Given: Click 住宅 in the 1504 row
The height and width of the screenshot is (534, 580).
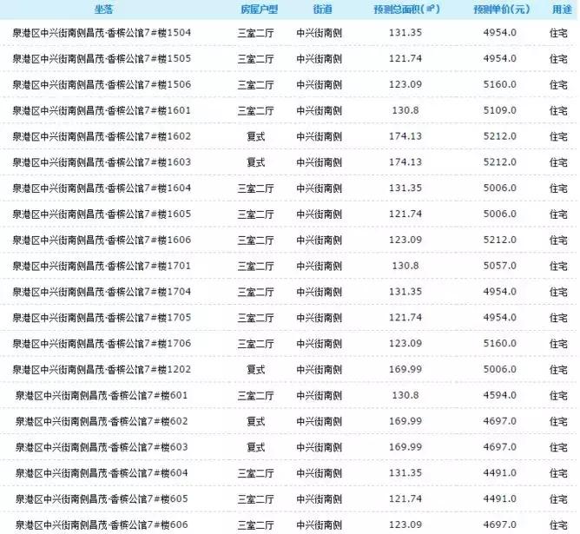Looking at the screenshot, I should pyautogui.click(x=558, y=33).
